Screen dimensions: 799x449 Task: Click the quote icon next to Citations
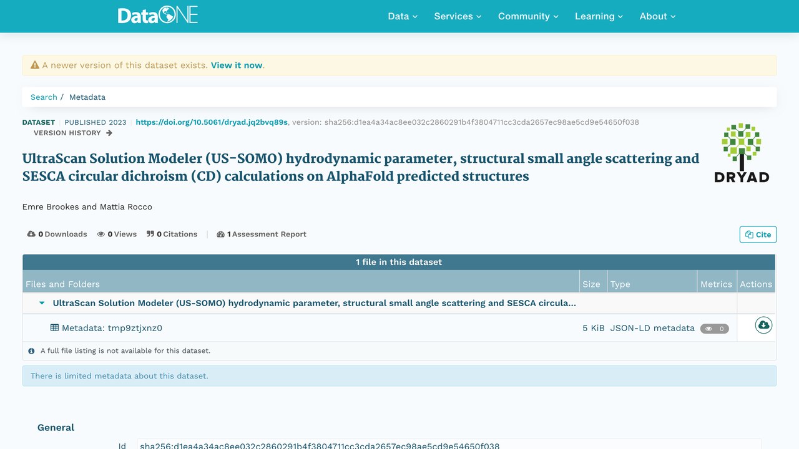click(150, 234)
